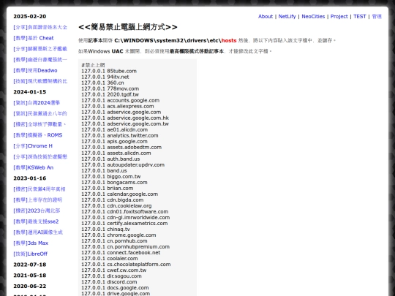Screen dimensions: 395x296
Task: Expand the 2022-07-18 date group
Action: pyautogui.click(x=30, y=265)
